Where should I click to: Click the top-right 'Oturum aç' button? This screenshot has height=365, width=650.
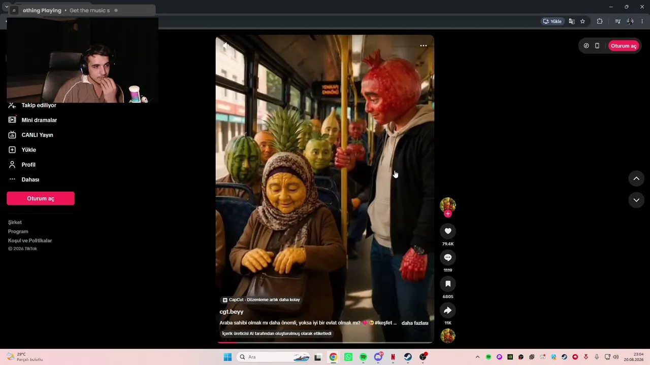click(x=624, y=46)
